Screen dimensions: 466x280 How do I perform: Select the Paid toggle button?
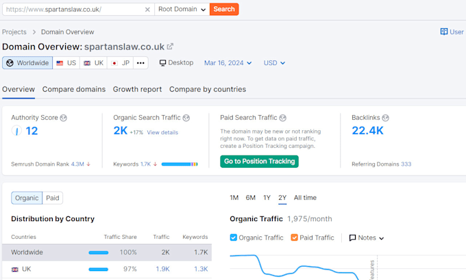click(53, 198)
